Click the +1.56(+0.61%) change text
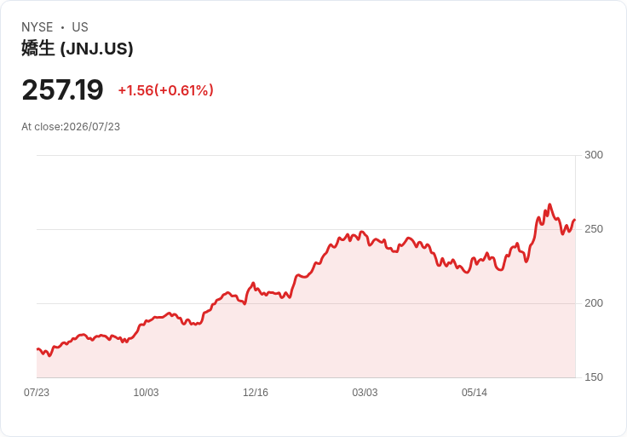Image resolution: width=627 pixels, height=437 pixels. (x=165, y=90)
